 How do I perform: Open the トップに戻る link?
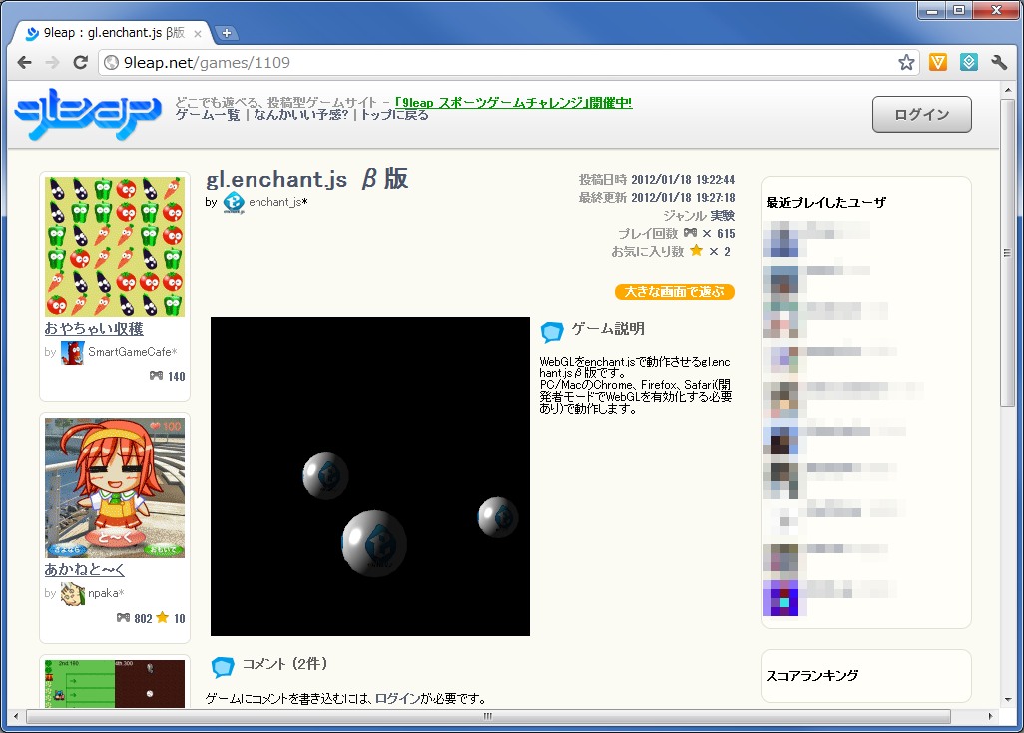[x=395, y=115]
